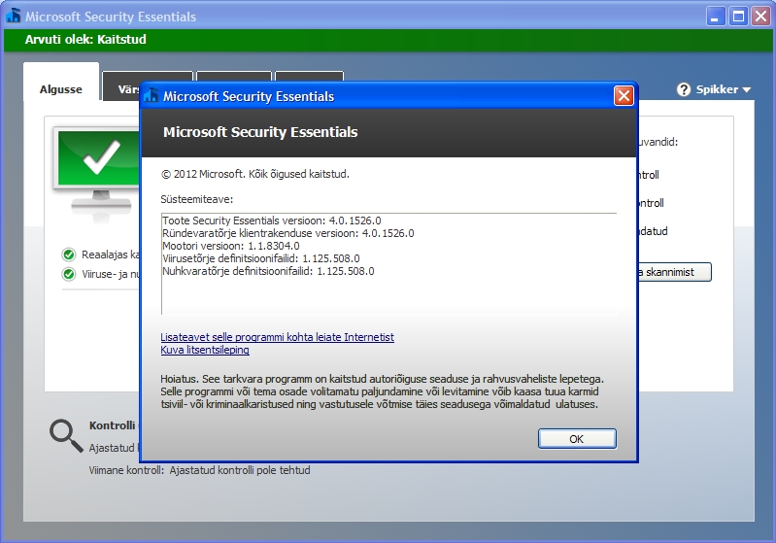The height and width of the screenshot is (543, 776).
Task: Close the about dialog with red X
Action: (624, 95)
